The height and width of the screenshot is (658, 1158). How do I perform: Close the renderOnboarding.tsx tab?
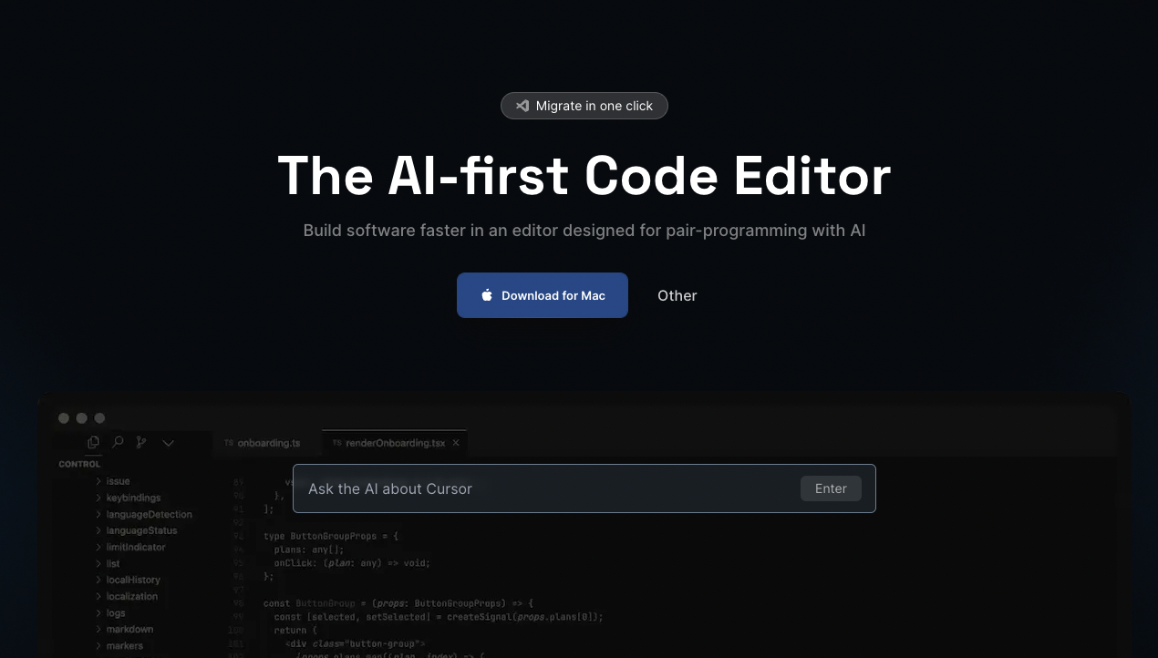[456, 443]
